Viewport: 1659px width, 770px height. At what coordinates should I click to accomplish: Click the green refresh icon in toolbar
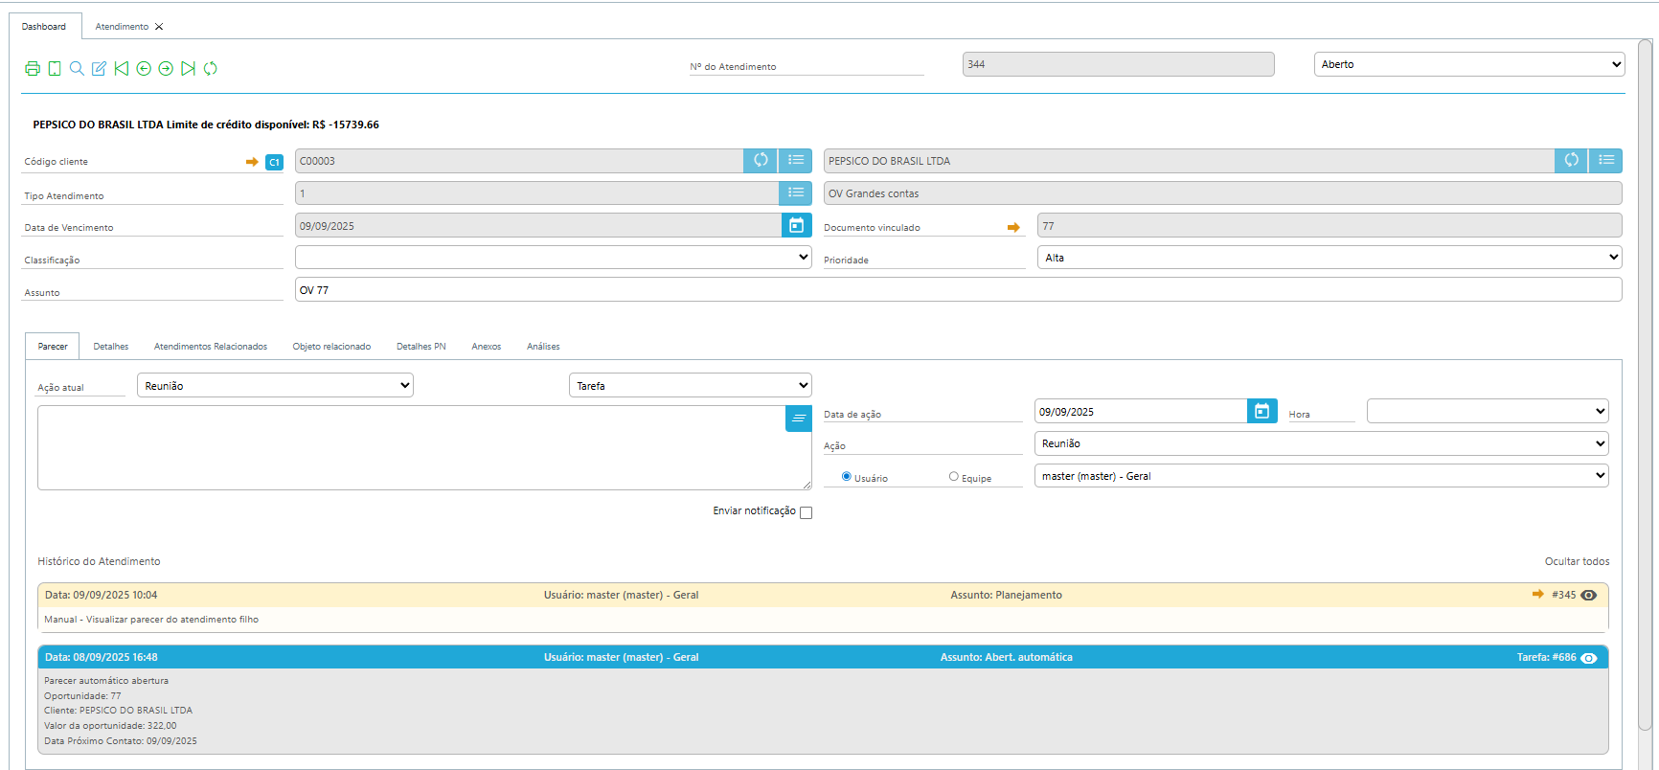pos(211,68)
